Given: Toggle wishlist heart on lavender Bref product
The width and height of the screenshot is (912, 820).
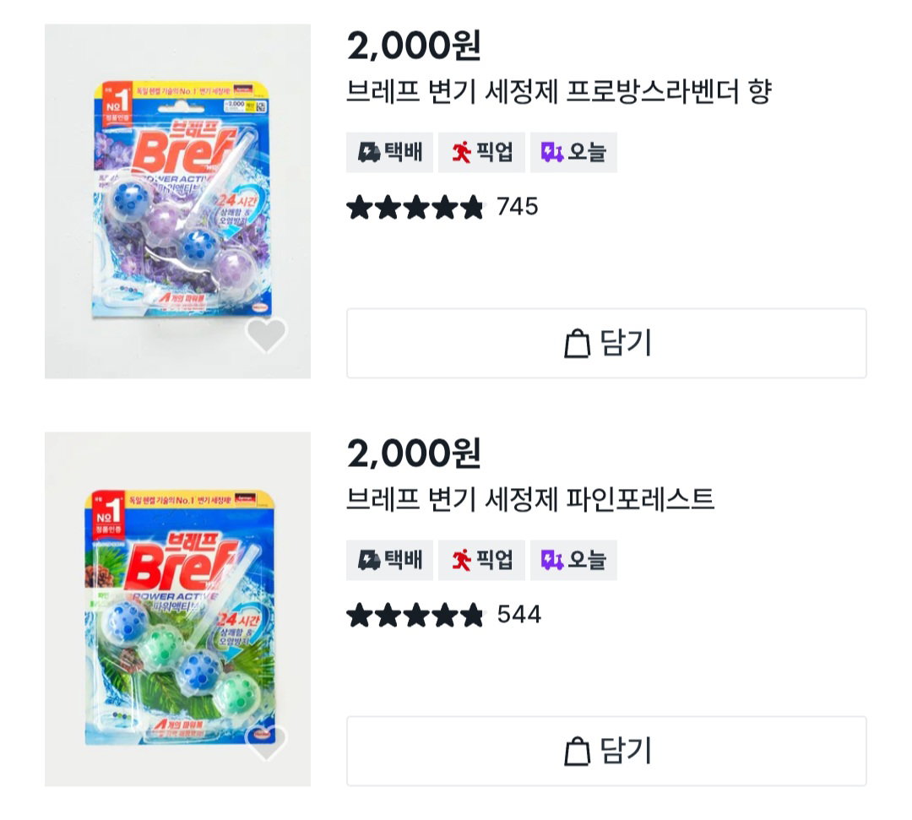Looking at the screenshot, I should [266, 334].
